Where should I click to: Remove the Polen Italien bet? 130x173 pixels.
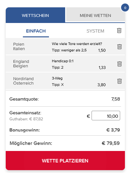tap(120, 47)
